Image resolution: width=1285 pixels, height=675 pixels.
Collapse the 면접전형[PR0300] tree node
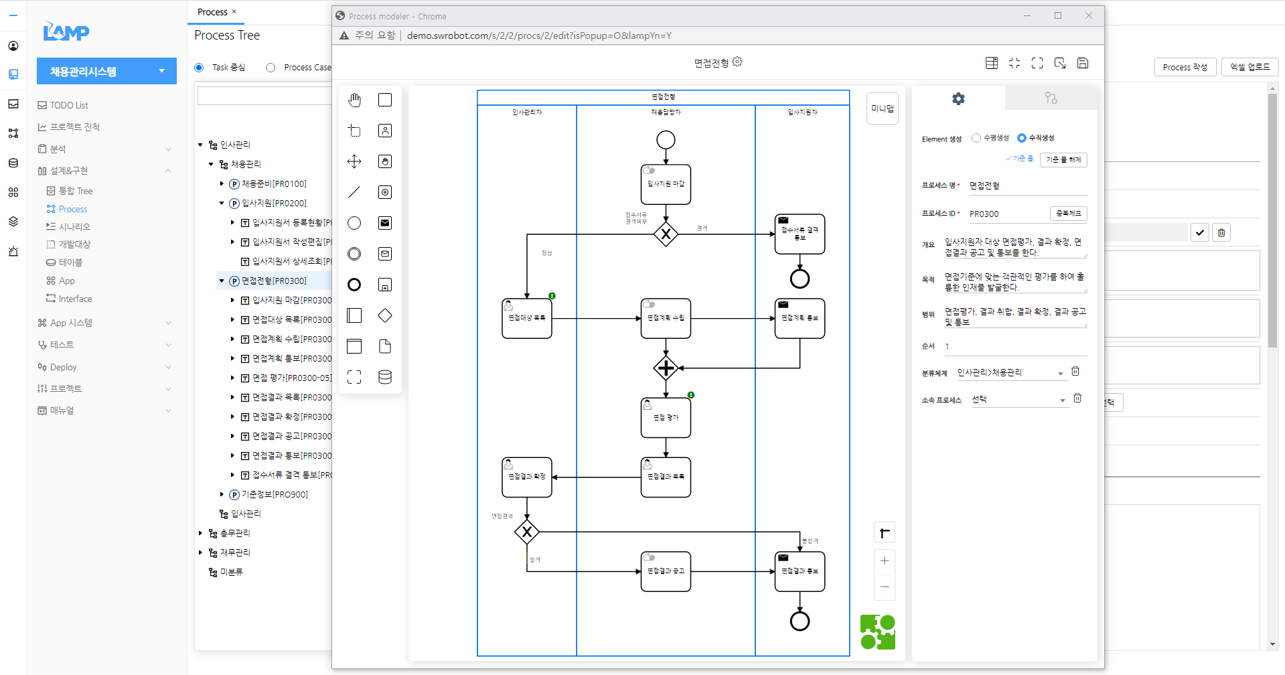(x=222, y=281)
